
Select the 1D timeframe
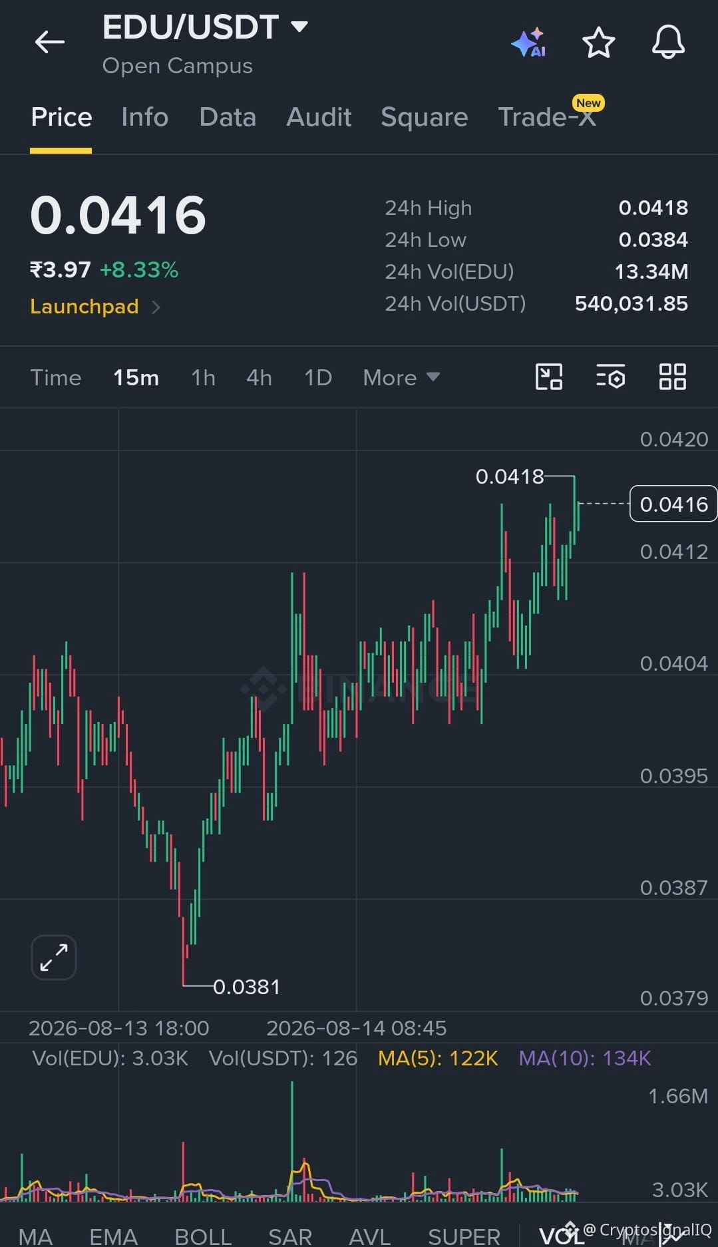318,378
